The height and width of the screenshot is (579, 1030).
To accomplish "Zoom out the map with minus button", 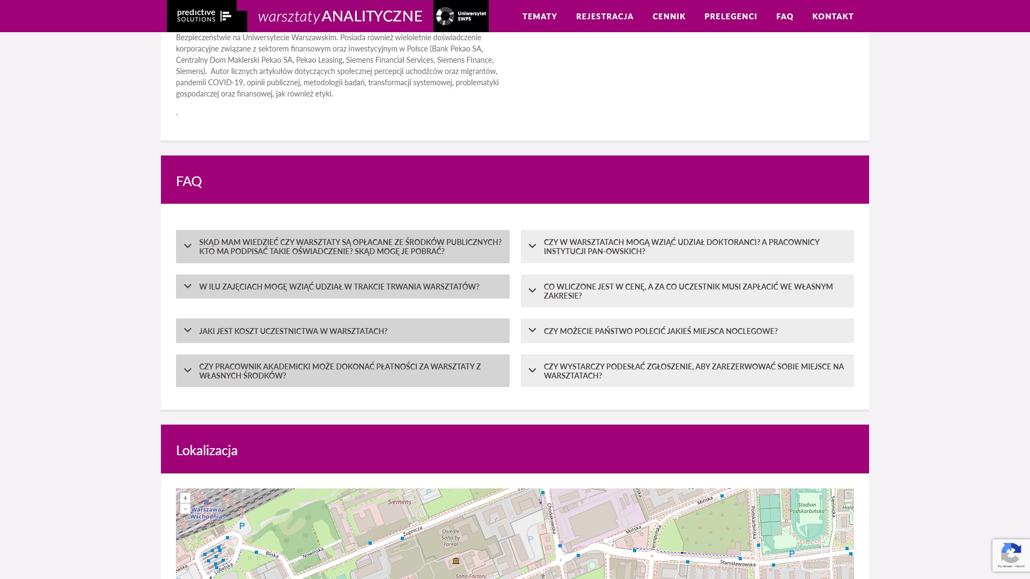I will [185, 508].
